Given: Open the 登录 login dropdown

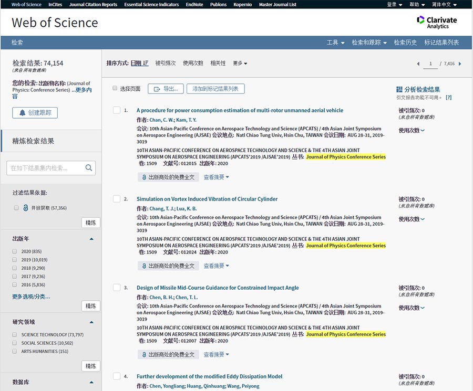Looking at the screenshot, I should click(x=395, y=5).
